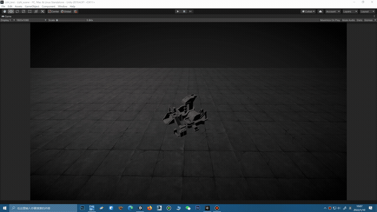Select the Rect transform tool
377x212 pixels.
click(x=29, y=12)
